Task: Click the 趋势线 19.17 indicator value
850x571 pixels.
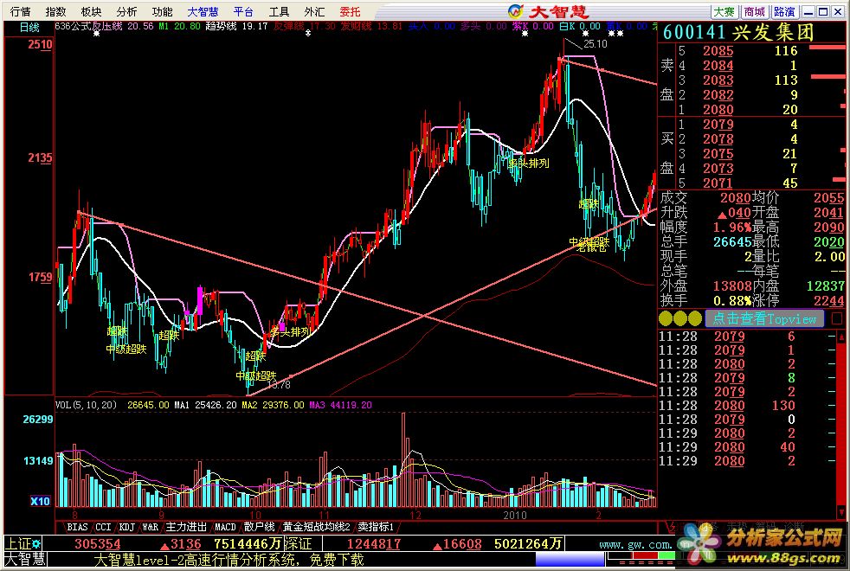Action: [236, 26]
